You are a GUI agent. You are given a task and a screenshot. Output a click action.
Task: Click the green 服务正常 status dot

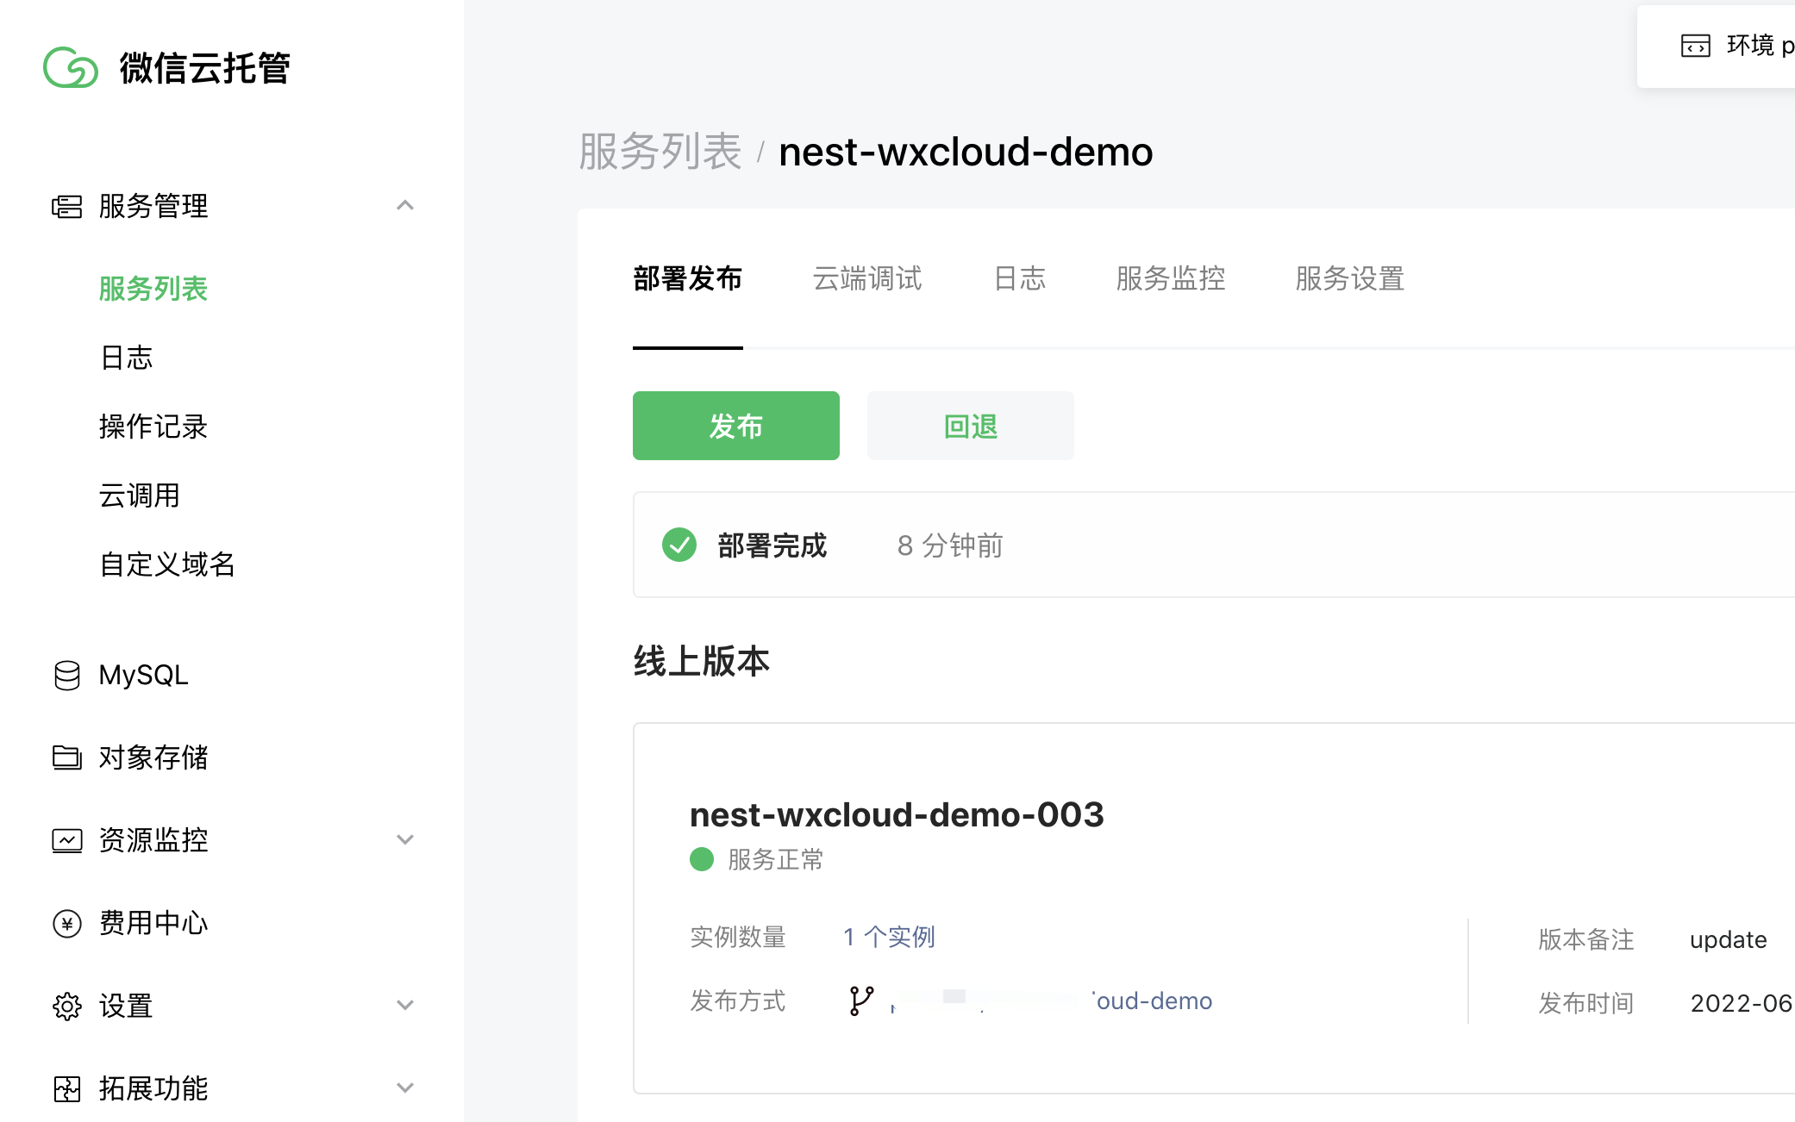tap(702, 859)
